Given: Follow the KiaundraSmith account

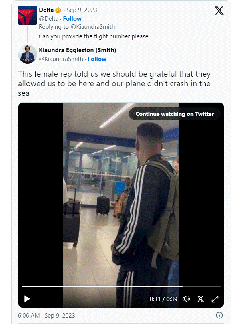Looking at the screenshot, I should point(97,59).
